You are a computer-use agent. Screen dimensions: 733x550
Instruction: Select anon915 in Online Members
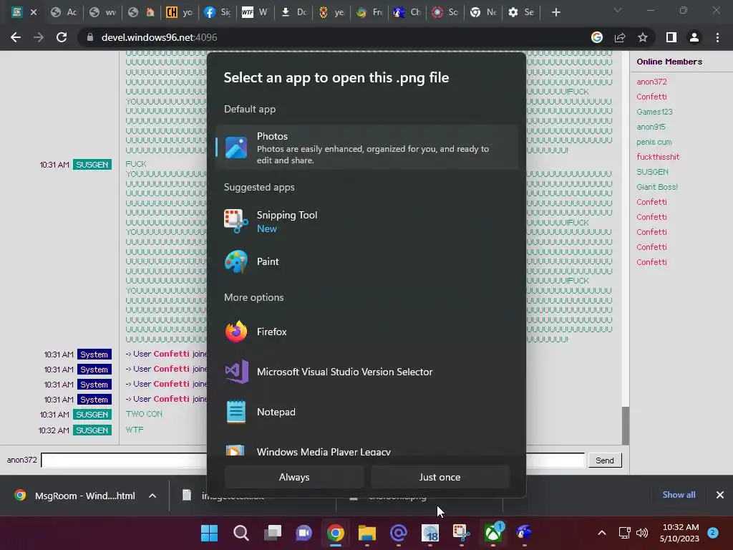(x=651, y=127)
